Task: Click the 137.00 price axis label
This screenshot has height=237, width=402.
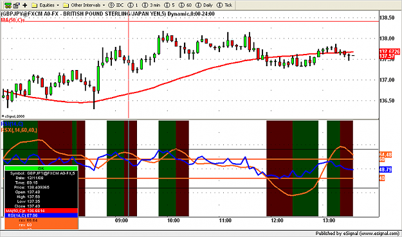Action: point(387,80)
